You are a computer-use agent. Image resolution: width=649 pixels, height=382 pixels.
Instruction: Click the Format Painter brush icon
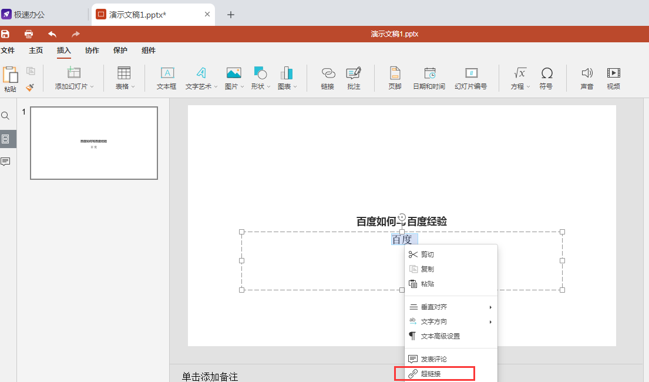(x=30, y=87)
